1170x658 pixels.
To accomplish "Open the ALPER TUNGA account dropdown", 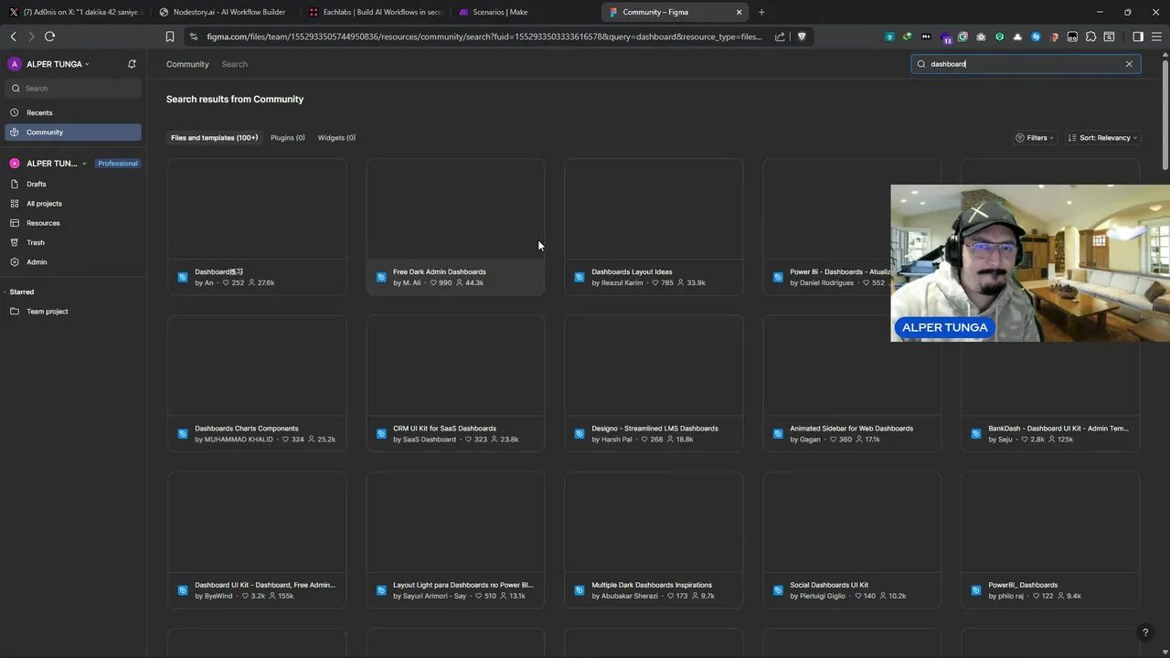I will coord(49,64).
